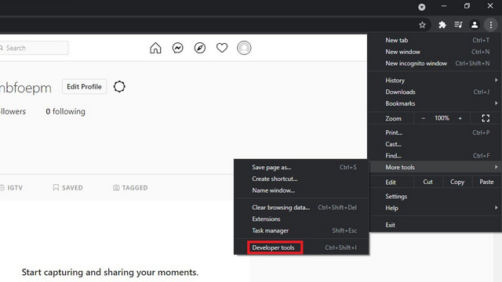This screenshot has height=282, width=502.
Task: Open the activity heart icon
Action: (222, 48)
